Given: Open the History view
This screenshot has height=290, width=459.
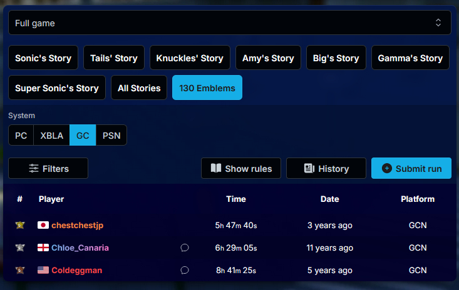Looking at the screenshot, I should click(x=326, y=168).
